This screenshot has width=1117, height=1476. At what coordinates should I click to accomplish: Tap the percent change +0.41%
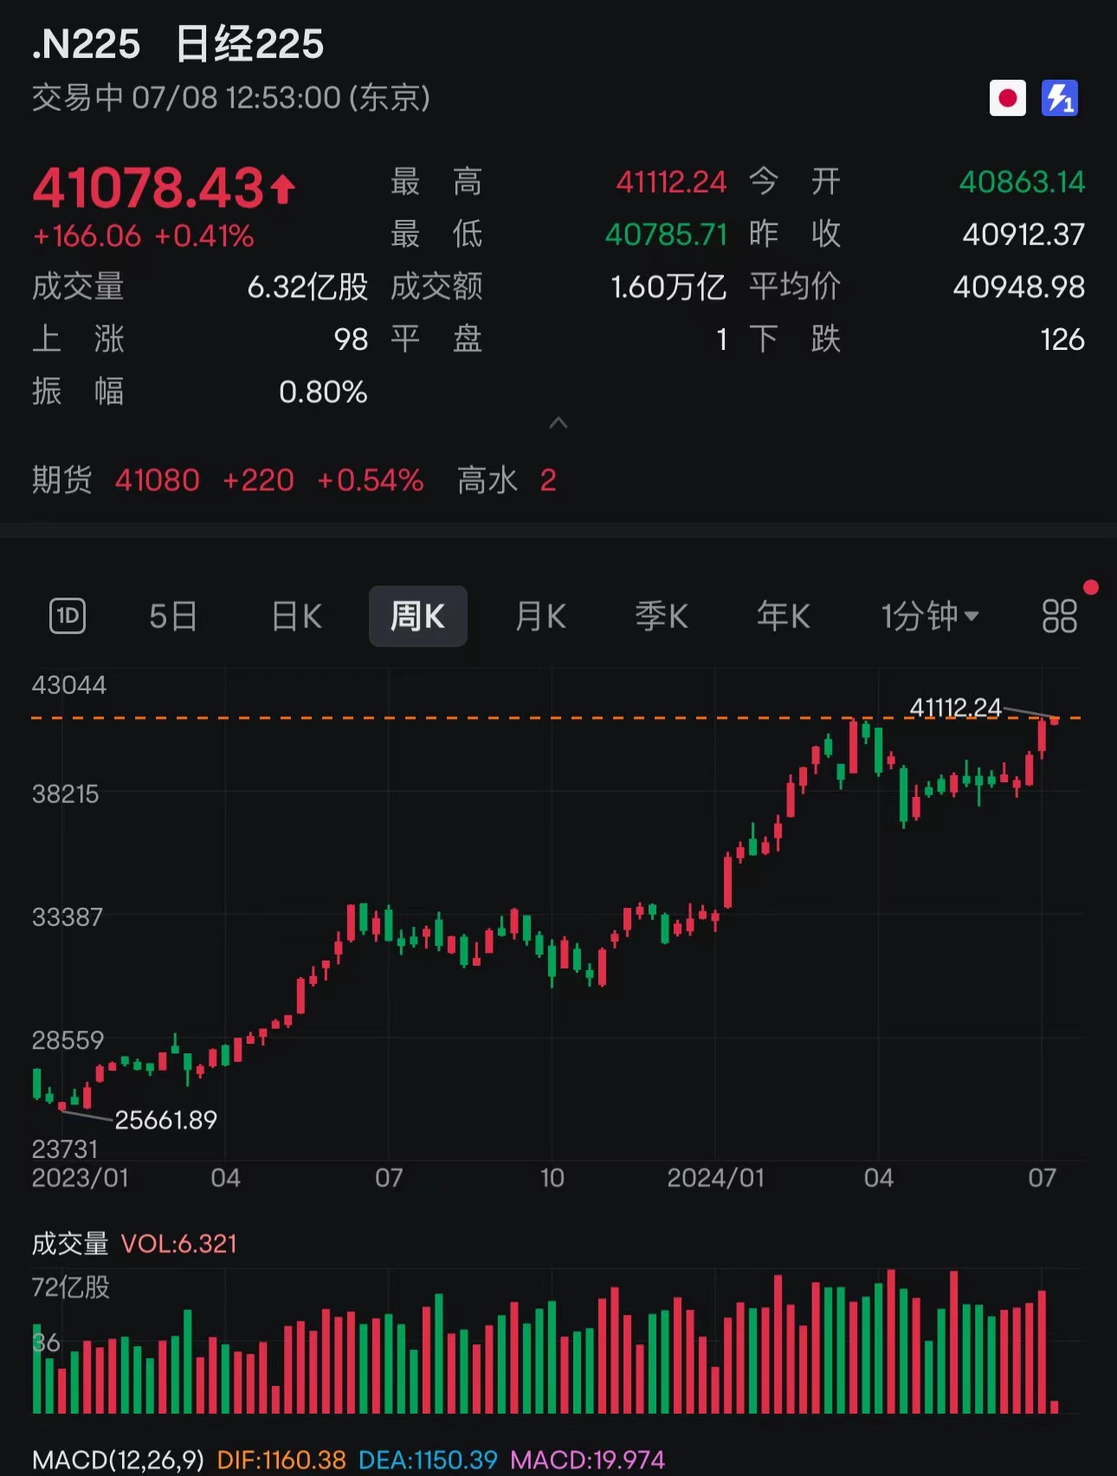click(204, 236)
